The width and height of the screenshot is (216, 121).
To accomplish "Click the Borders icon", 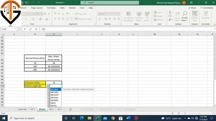I will (33, 19).
